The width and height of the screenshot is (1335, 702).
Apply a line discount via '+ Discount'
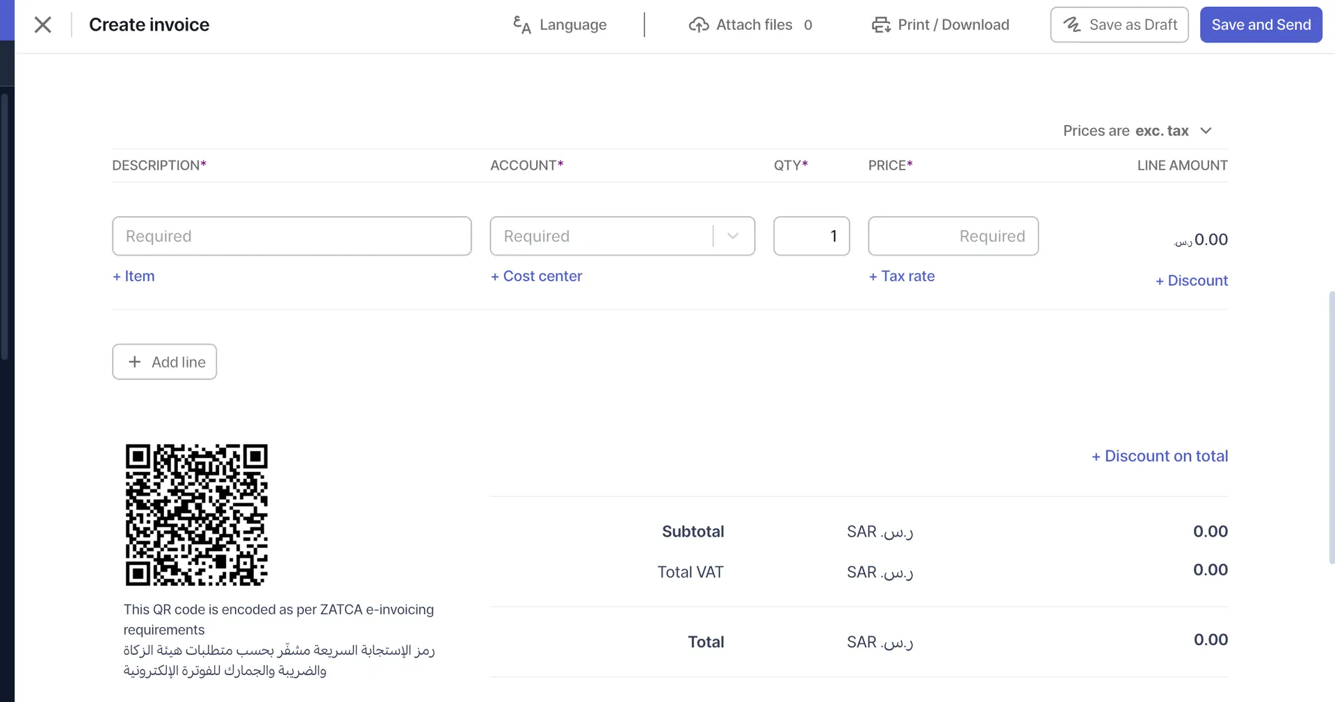pyautogui.click(x=1191, y=280)
